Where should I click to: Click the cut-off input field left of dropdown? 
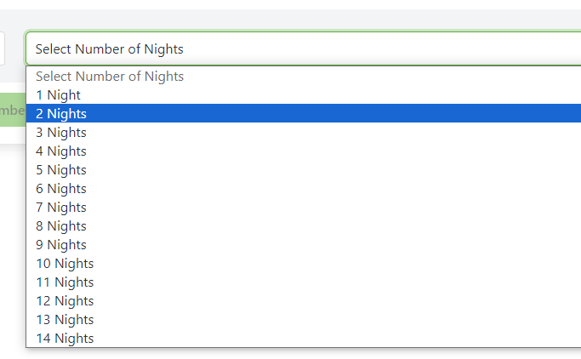[3, 49]
